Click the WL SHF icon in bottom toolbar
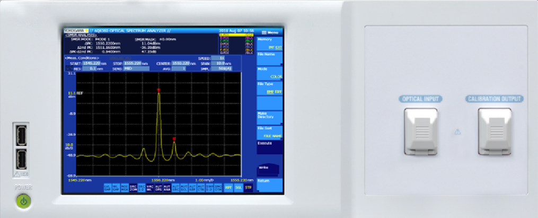538x218 pixels. pyautogui.click(x=116, y=187)
